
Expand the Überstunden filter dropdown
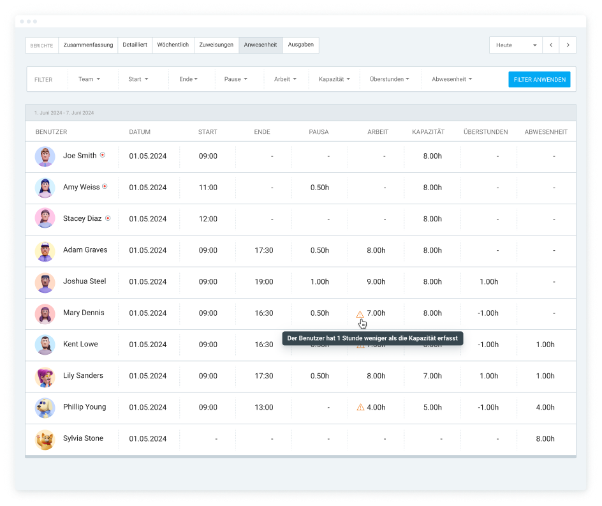coord(390,80)
